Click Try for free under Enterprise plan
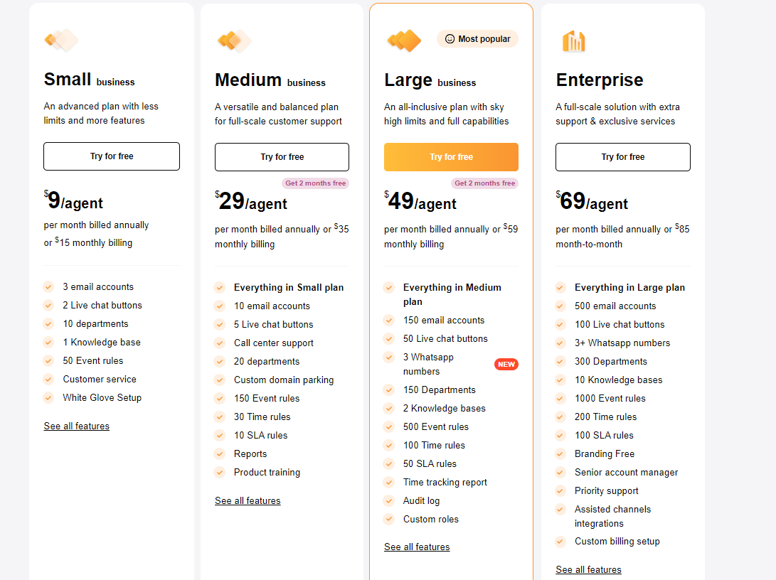 pyautogui.click(x=623, y=157)
